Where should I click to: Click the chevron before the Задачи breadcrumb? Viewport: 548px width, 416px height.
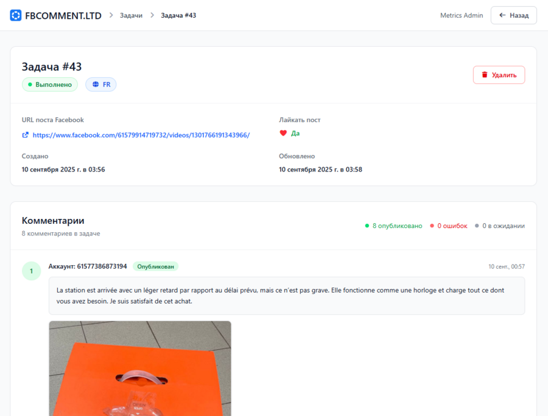pyautogui.click(x=111, y=15)
